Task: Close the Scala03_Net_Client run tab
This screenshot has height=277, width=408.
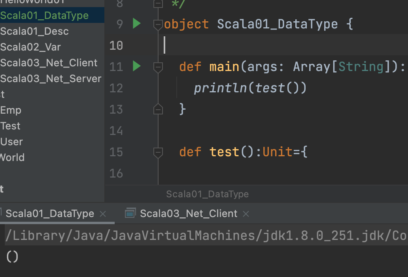Action: [x=246, y=214]
